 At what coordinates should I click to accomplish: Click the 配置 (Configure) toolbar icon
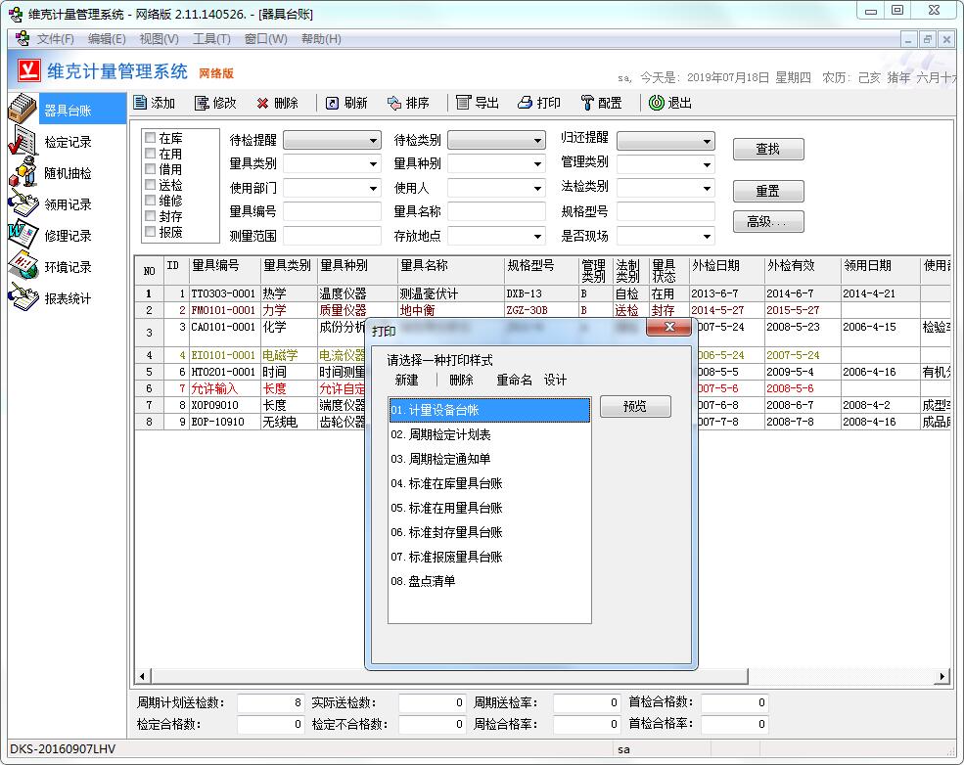[587, 103]
